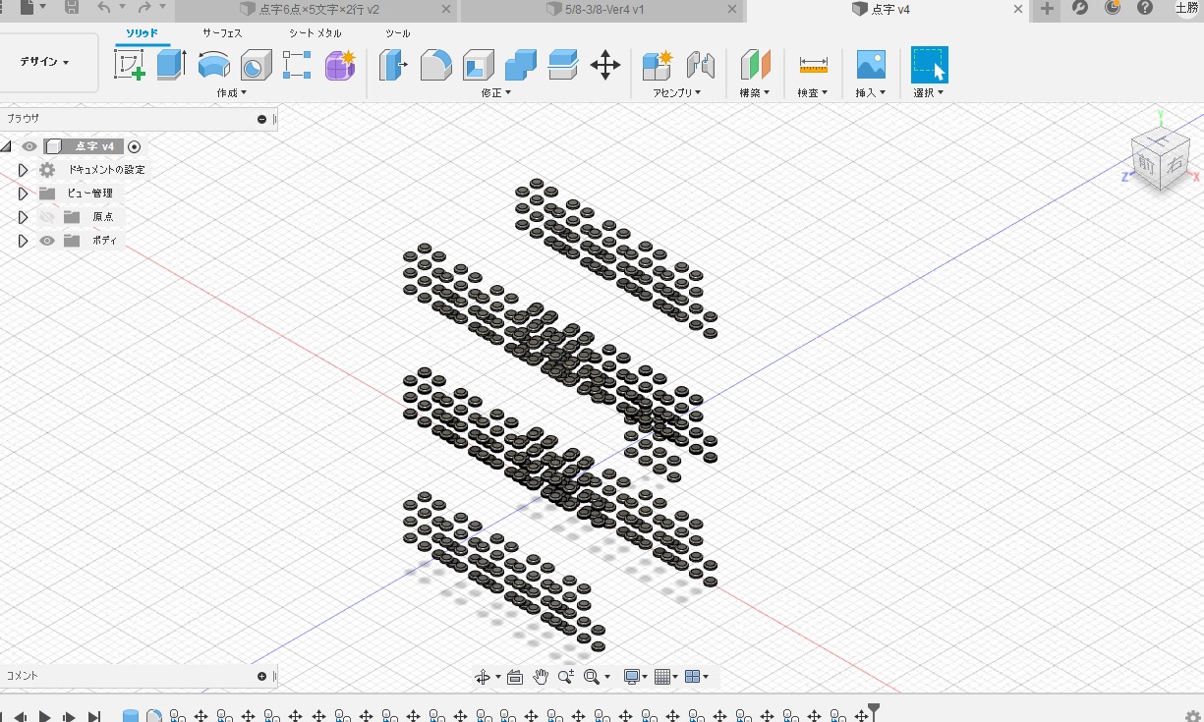Hide the ボディ folder

46,241
